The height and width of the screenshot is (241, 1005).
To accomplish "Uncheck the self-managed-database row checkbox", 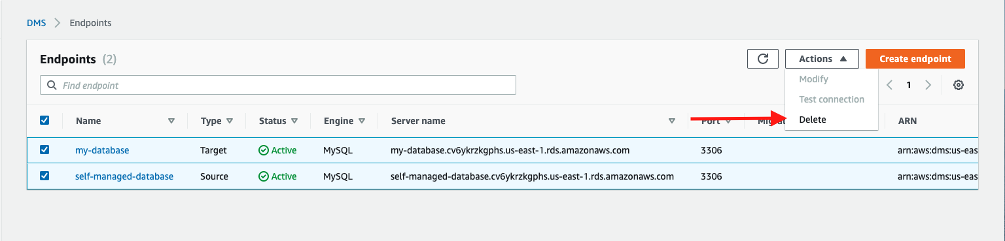I will tap(44, 176).
